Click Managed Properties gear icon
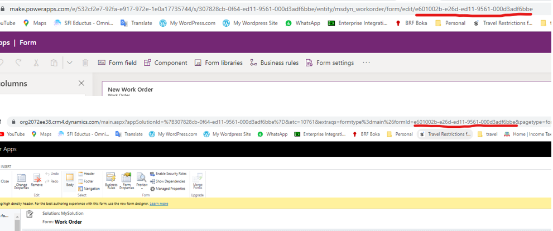 pyautogui.click(x=153, y=189)
